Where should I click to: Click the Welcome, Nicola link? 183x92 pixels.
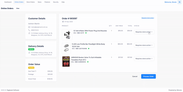point(170,2)
